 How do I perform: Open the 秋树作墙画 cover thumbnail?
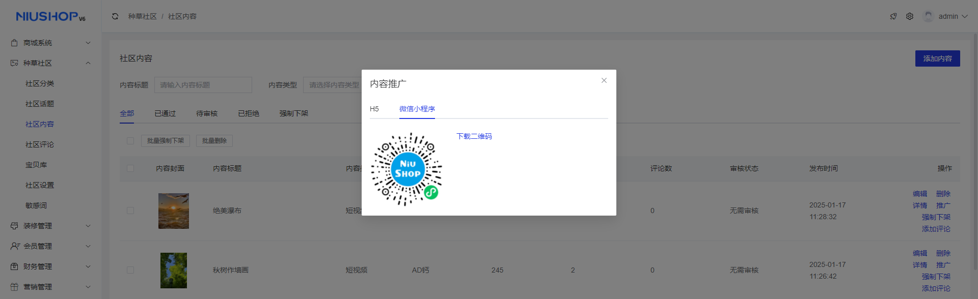[174, 271]
